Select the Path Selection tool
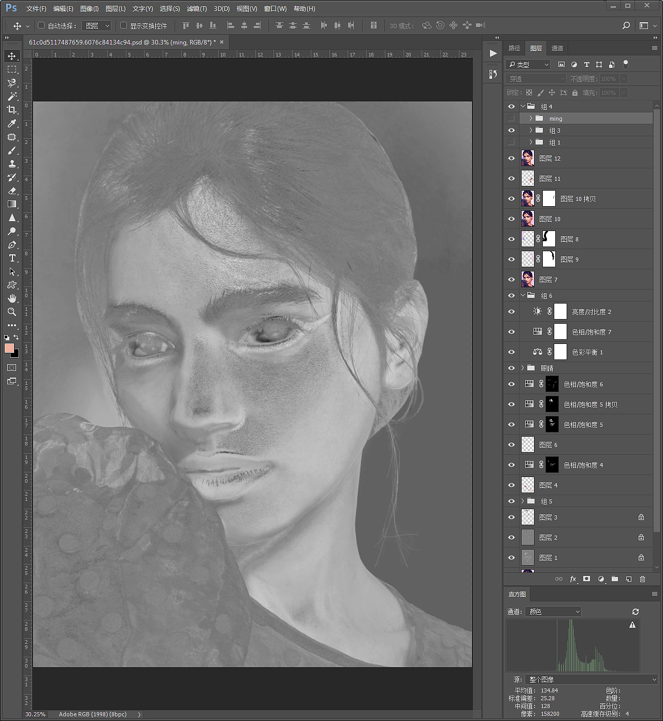Image resolution: width=663 pixels, height=721 pixels. (12, 271)
